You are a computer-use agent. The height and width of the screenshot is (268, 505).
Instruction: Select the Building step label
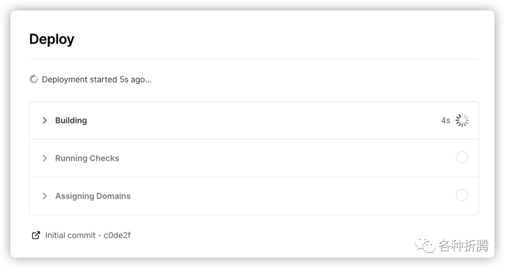tap(71, 120)
